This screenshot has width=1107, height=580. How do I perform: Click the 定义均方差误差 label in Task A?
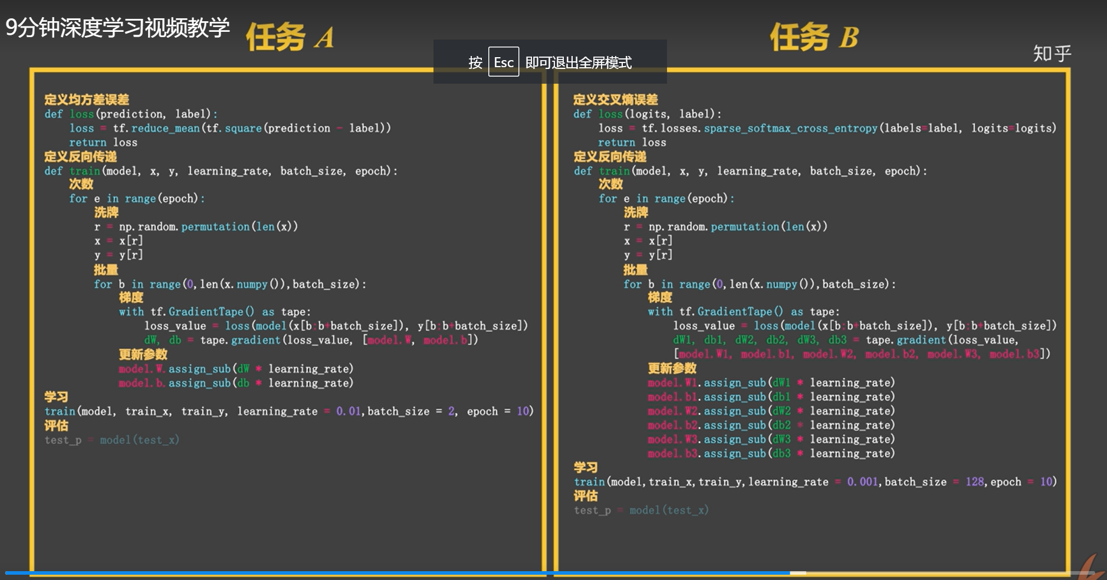87,100
